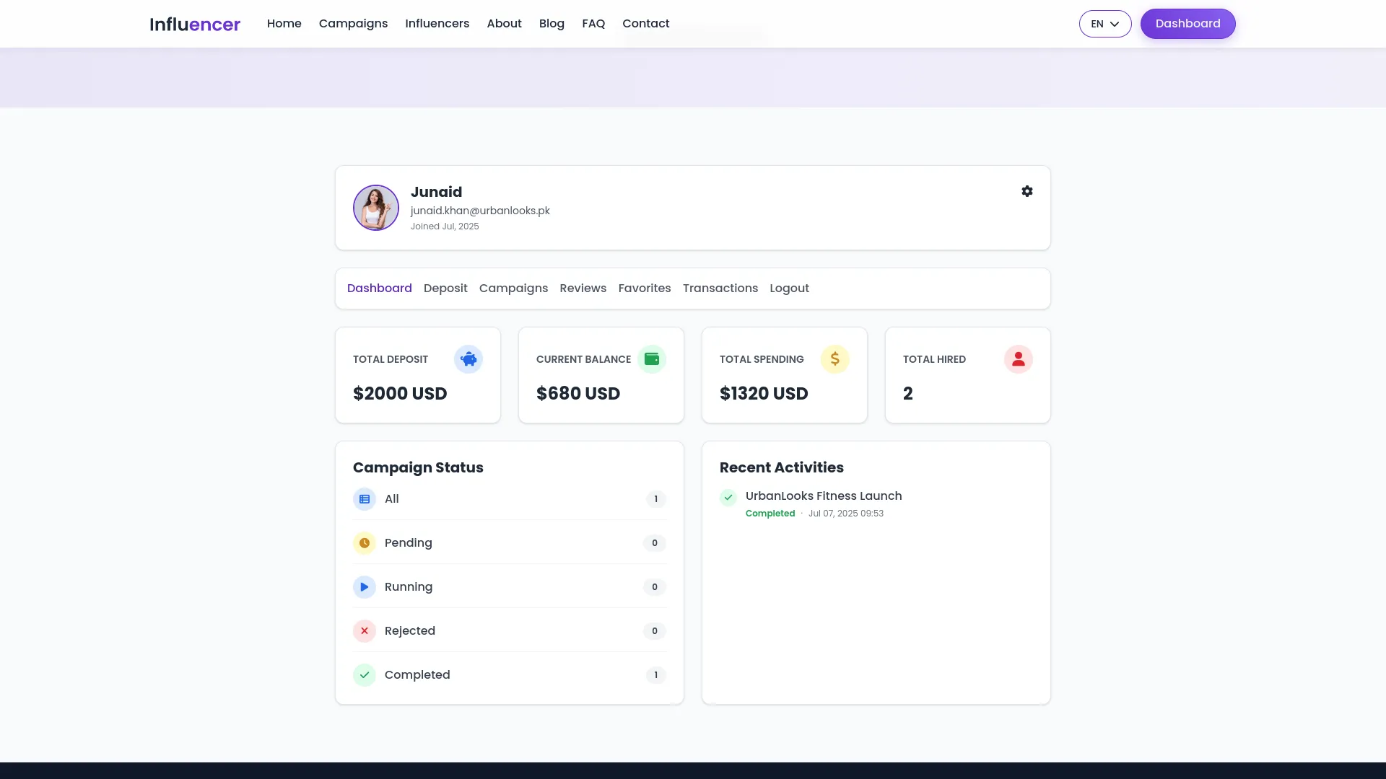Click the Influencer logo
1386x779 pixels.
click(x=195, y=25)
